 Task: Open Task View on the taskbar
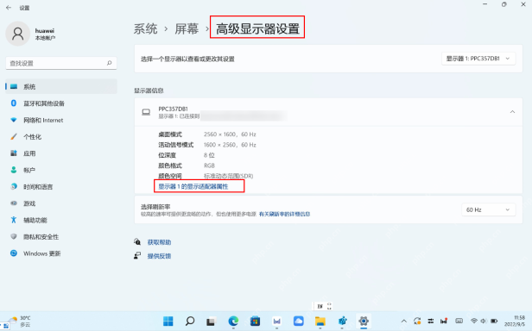211,321
